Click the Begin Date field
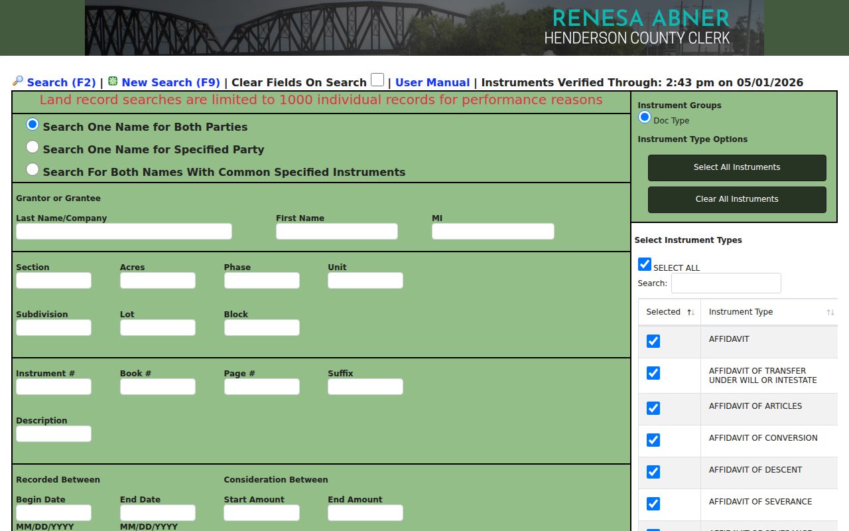 point(54,512)
